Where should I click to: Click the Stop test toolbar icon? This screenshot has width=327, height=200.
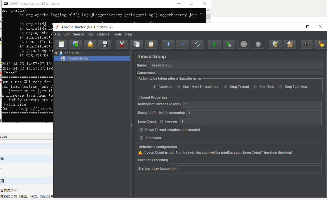point(244,44)
